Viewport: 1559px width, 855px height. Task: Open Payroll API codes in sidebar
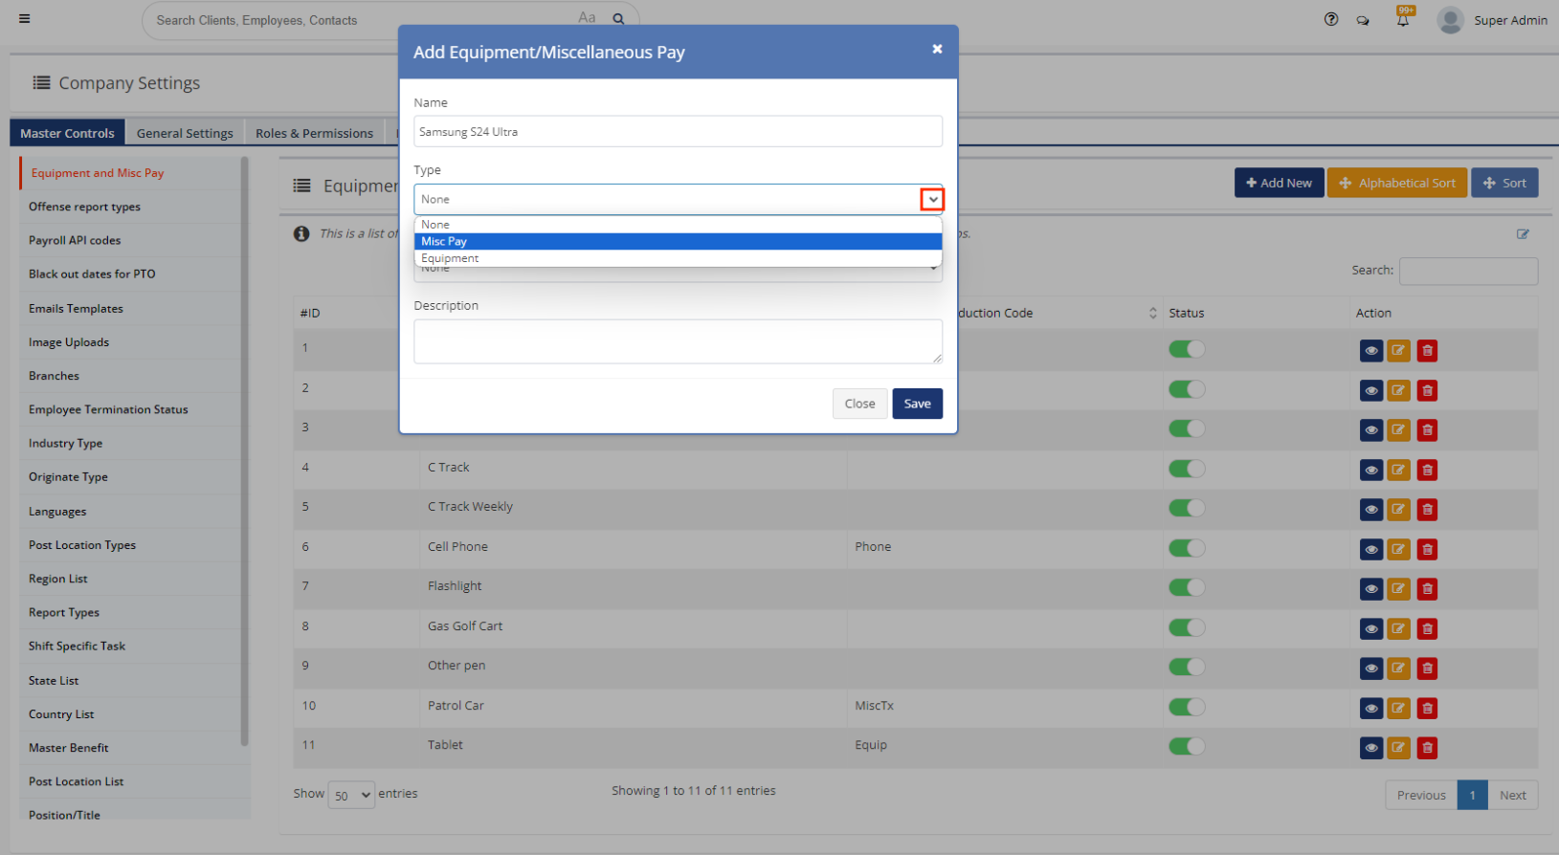click(x=75, y=240)
